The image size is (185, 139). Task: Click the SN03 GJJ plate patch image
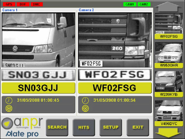tap(38, 75)
